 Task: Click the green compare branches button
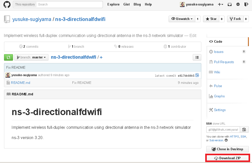click(x=8, y=57)
